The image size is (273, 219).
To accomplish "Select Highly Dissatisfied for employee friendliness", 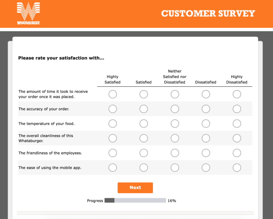I will click(x=237, y=153).
